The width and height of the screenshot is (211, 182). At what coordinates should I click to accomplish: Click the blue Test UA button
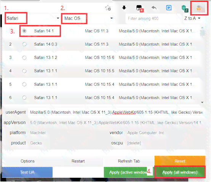click(27, 172)
